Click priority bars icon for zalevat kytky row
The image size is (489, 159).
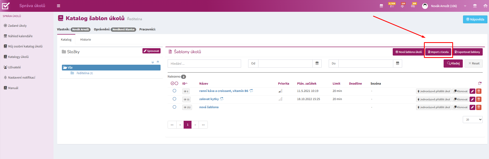tap(280, 99)
